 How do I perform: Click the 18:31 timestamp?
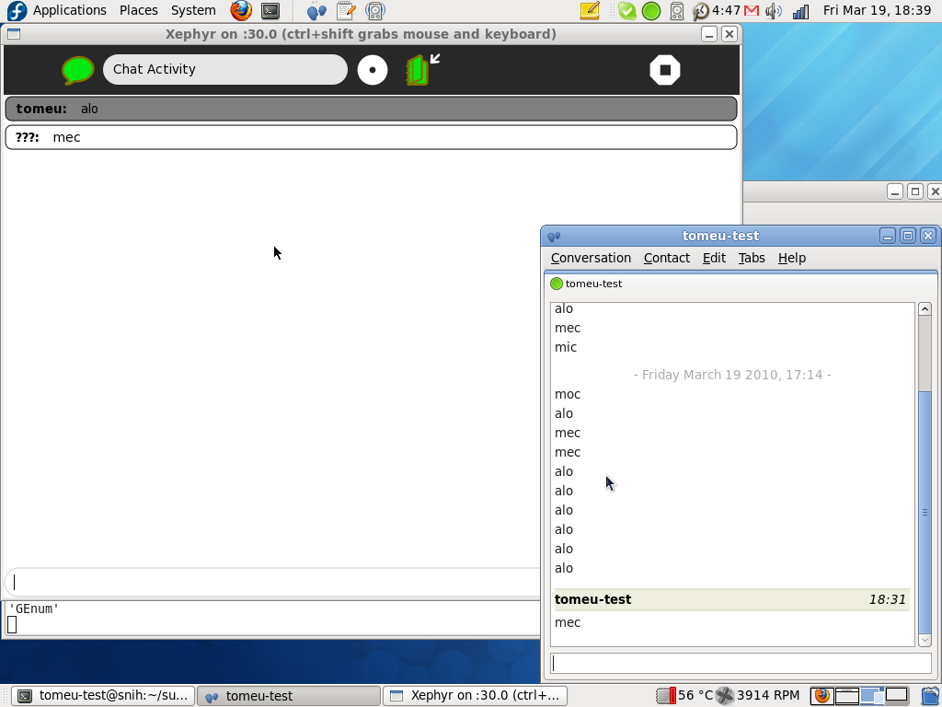[888, 599]
